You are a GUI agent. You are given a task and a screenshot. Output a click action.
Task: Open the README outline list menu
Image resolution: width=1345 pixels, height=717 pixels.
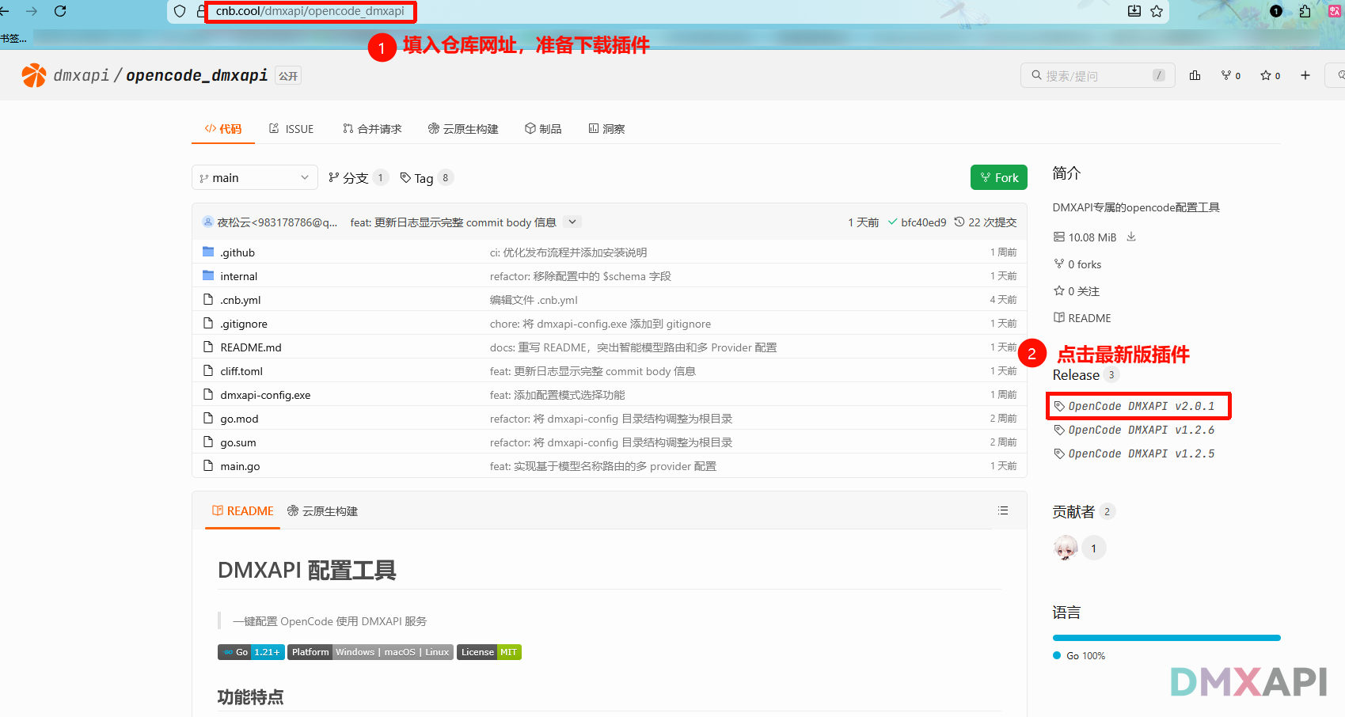pos(1002,510)
